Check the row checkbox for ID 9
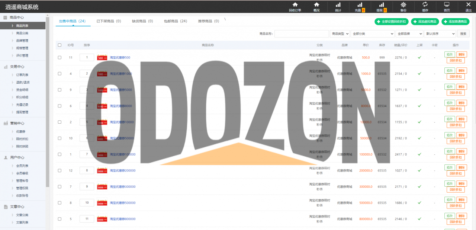 (59, 90)
